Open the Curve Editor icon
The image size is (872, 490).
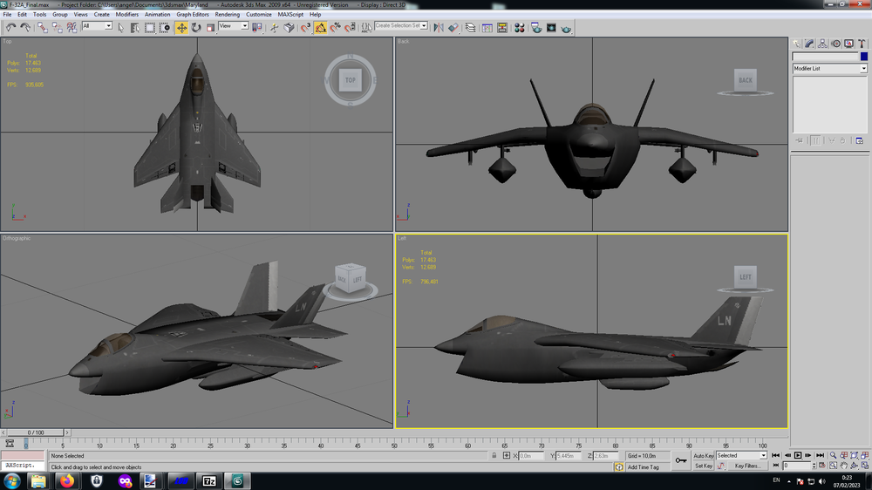487,27
